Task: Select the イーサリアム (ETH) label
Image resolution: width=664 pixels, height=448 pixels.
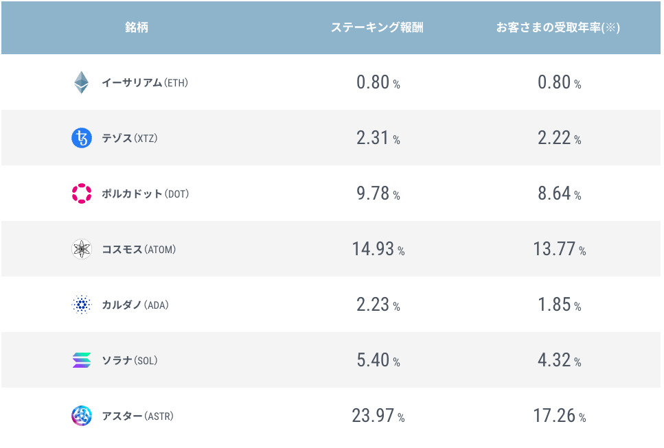Action: tap(144, 83)
